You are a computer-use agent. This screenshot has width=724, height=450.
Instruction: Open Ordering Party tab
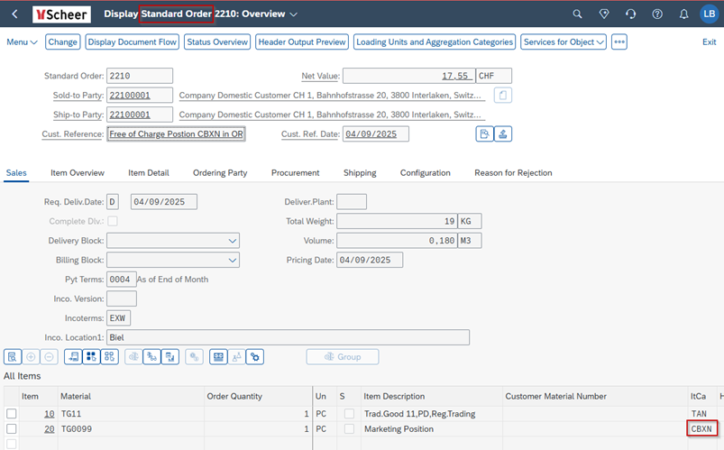tap(220, 173)
